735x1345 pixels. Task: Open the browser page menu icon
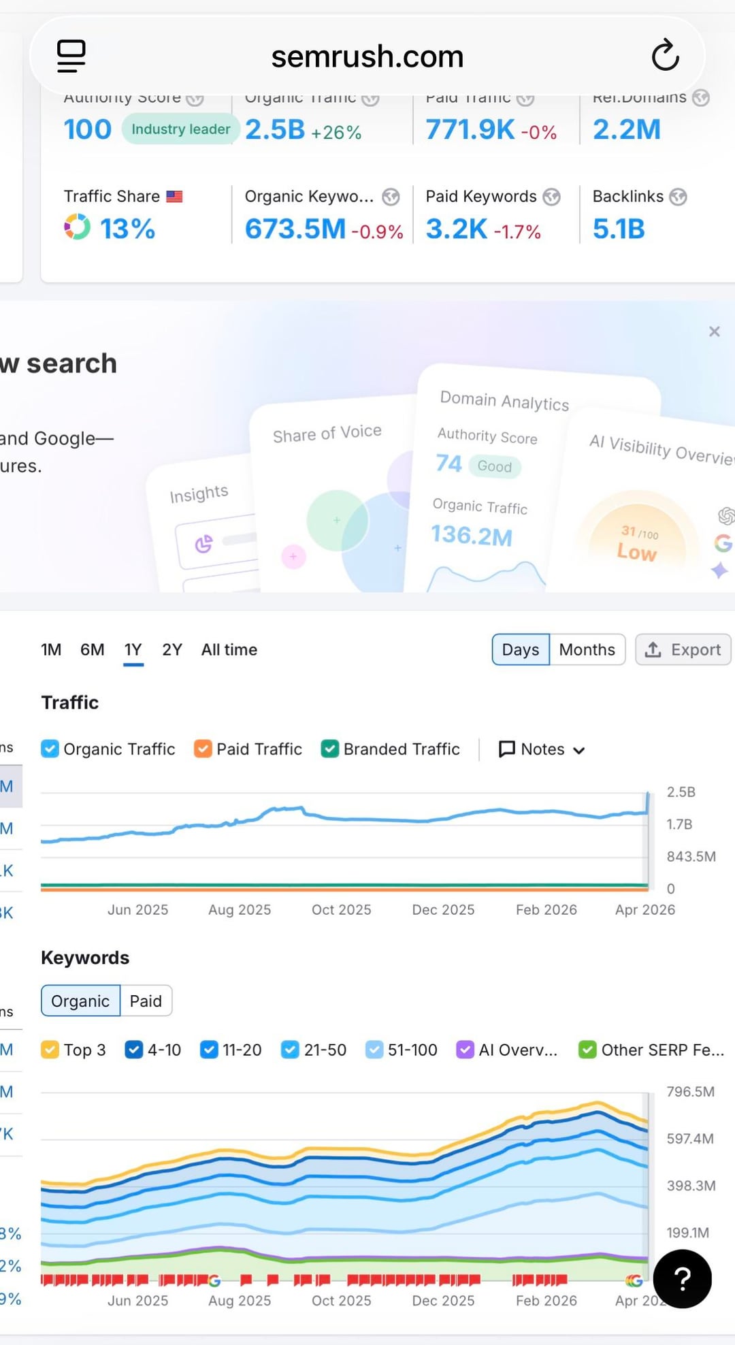[x=71, y=56]
